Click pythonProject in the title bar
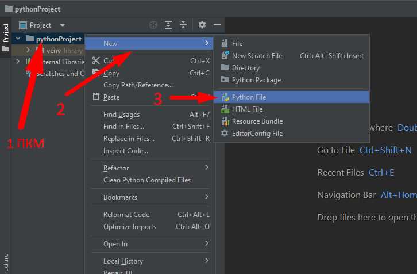417x274 pixels. [x=38, y=9]
